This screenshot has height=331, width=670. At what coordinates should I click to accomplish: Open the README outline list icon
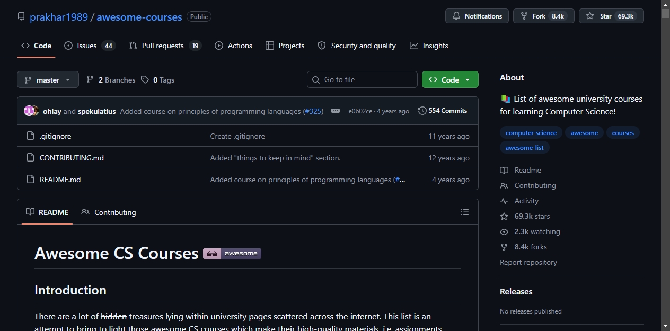pos(465,212)
